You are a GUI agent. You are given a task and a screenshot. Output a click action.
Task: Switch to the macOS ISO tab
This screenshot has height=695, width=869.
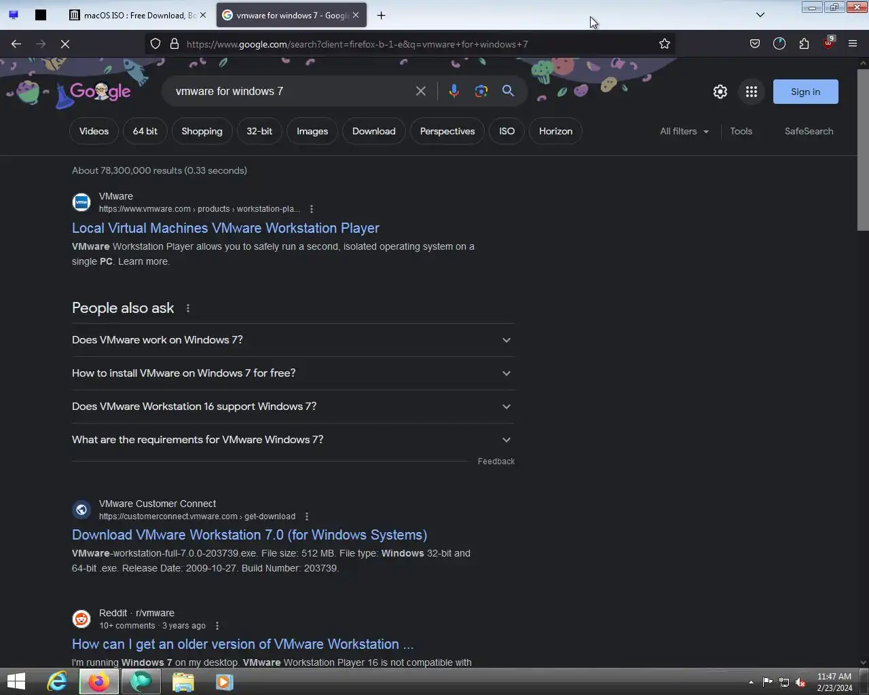coord(139,15)
